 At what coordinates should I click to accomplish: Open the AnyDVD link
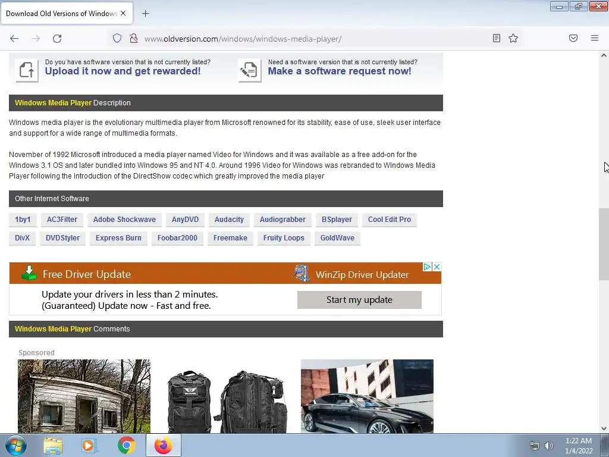186,220
